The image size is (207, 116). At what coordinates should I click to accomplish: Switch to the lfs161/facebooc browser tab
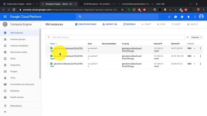(97, 4)
